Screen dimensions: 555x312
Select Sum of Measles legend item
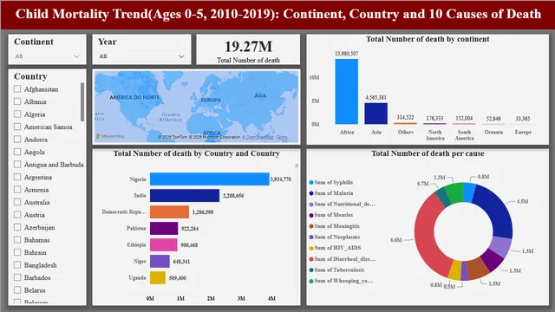331,215
